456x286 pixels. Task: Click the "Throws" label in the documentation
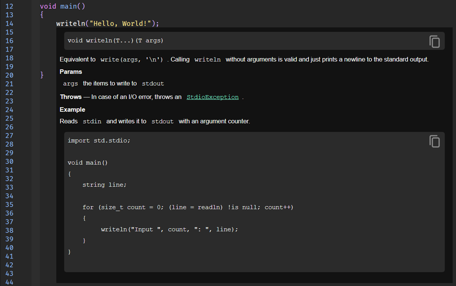coord(71,97)
